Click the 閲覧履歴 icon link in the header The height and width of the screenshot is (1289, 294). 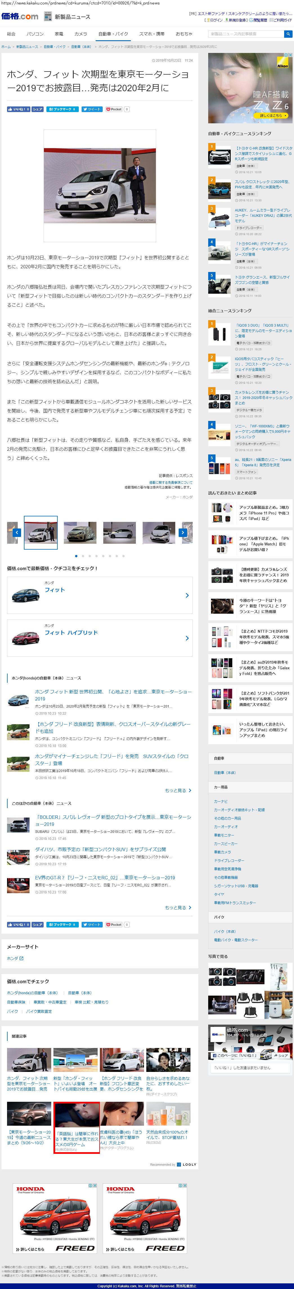(x=259, y=20)
